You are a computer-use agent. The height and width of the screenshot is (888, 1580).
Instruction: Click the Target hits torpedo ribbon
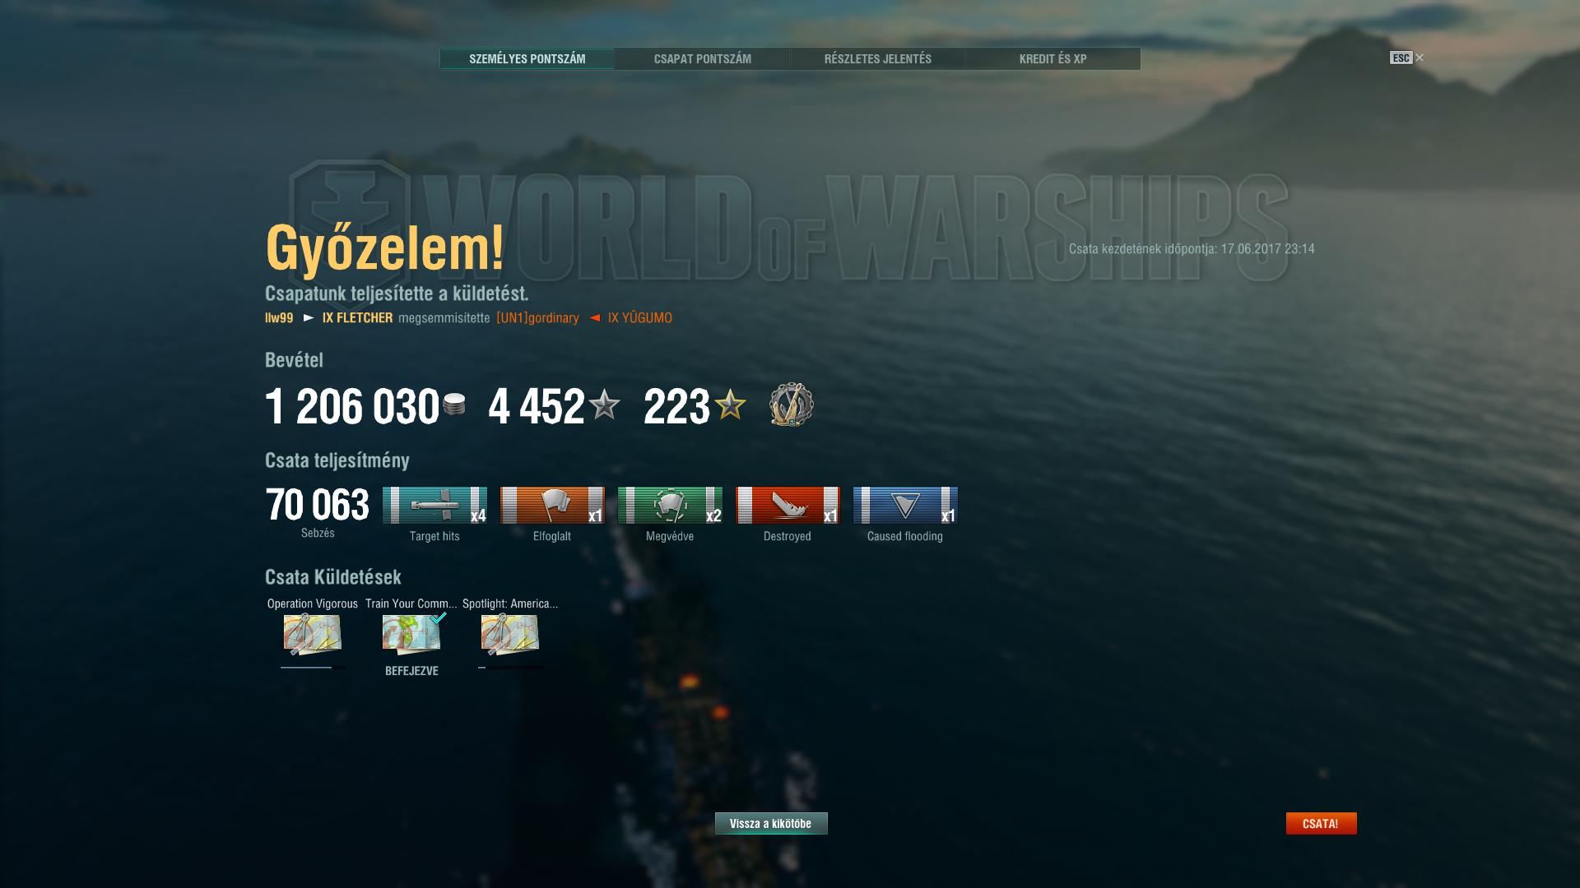(x=434, y=505)
